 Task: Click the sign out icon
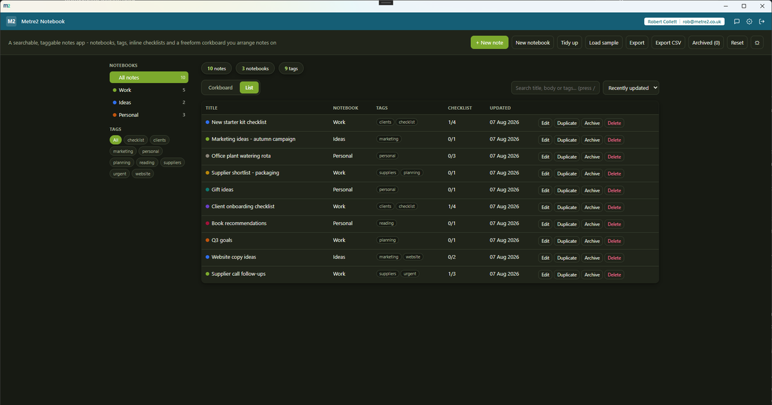[x=761, y=21]
